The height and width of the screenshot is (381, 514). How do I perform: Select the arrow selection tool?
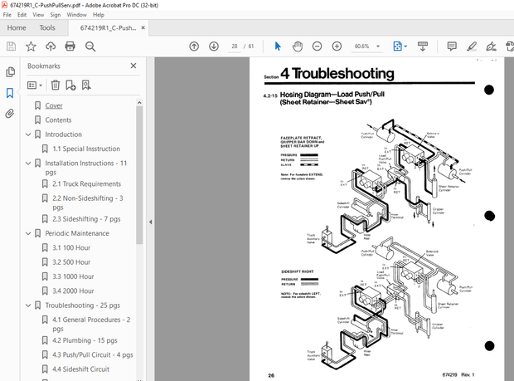278,46
